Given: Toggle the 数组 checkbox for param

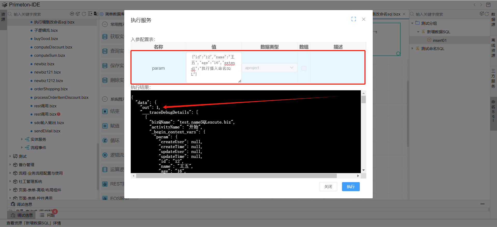Looking at the screenshot, I should (x=304, y=68).
